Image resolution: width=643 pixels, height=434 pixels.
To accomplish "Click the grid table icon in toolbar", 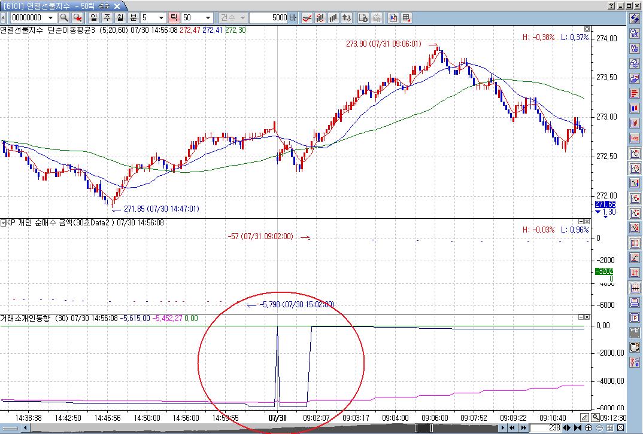I will pos(406,17).
